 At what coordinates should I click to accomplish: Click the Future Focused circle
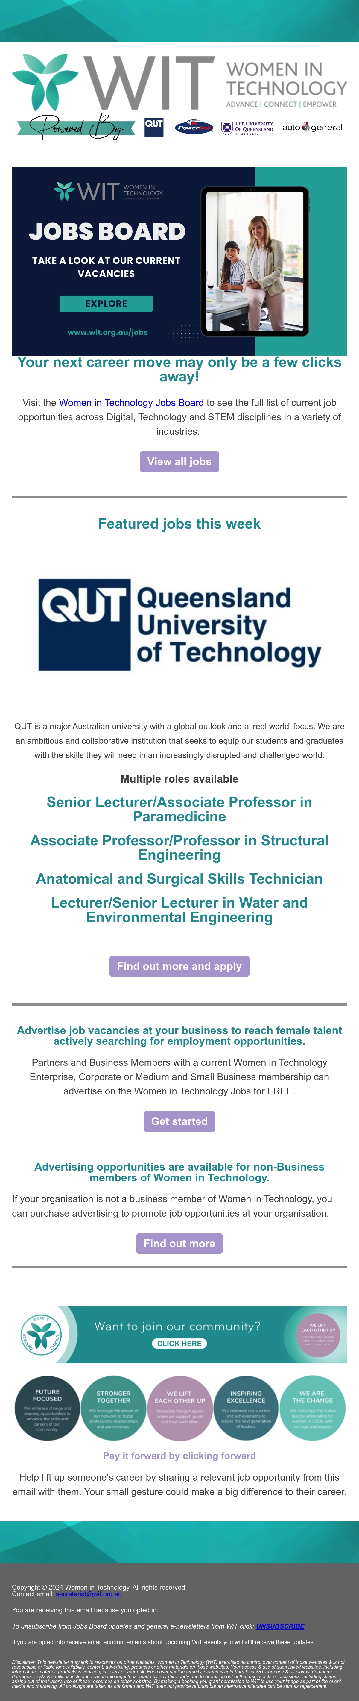(x=48, y=1409)
